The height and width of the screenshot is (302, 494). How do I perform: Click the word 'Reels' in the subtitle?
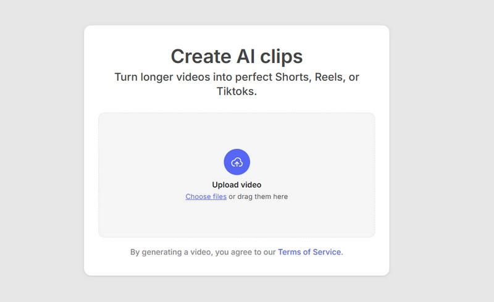(x=329, y=77)
